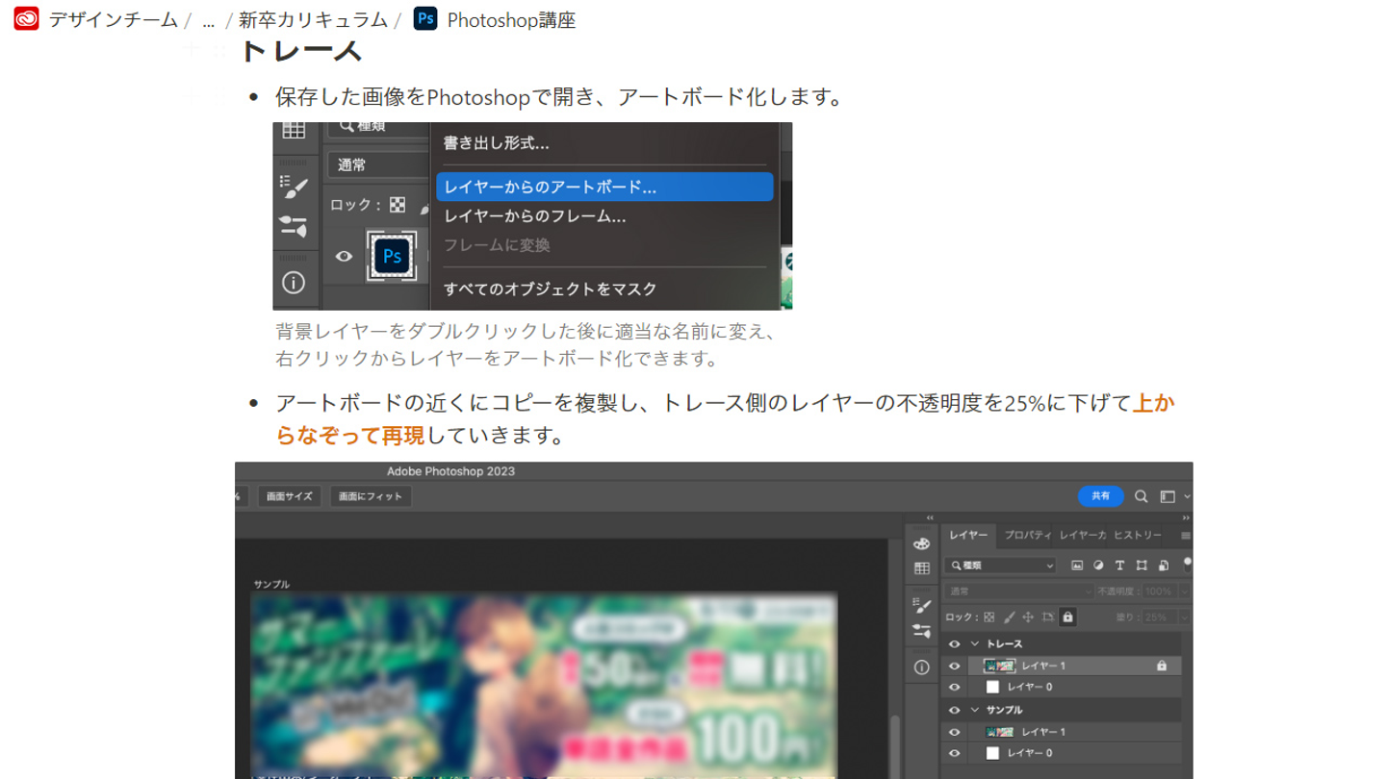Click the Brushes icon in the context-menu screenshot
The height and width of the screenshot is (779, 1386).
[x=294, y=226]
